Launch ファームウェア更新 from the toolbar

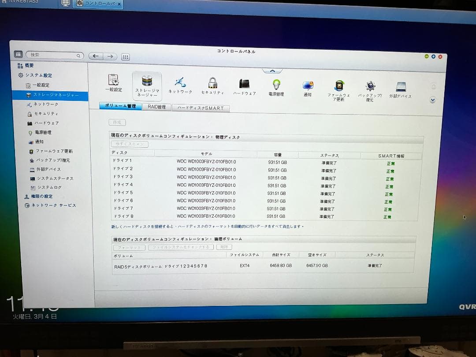[339, 85]
